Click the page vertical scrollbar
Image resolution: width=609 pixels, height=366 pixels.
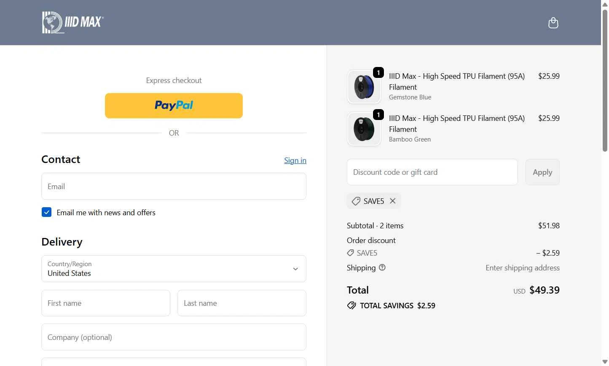(x=605, y=80)
